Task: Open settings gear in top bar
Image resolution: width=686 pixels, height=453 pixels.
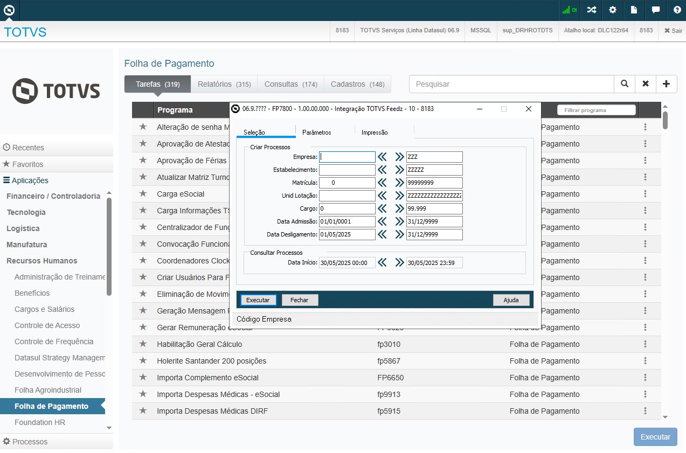Action: 613,10
